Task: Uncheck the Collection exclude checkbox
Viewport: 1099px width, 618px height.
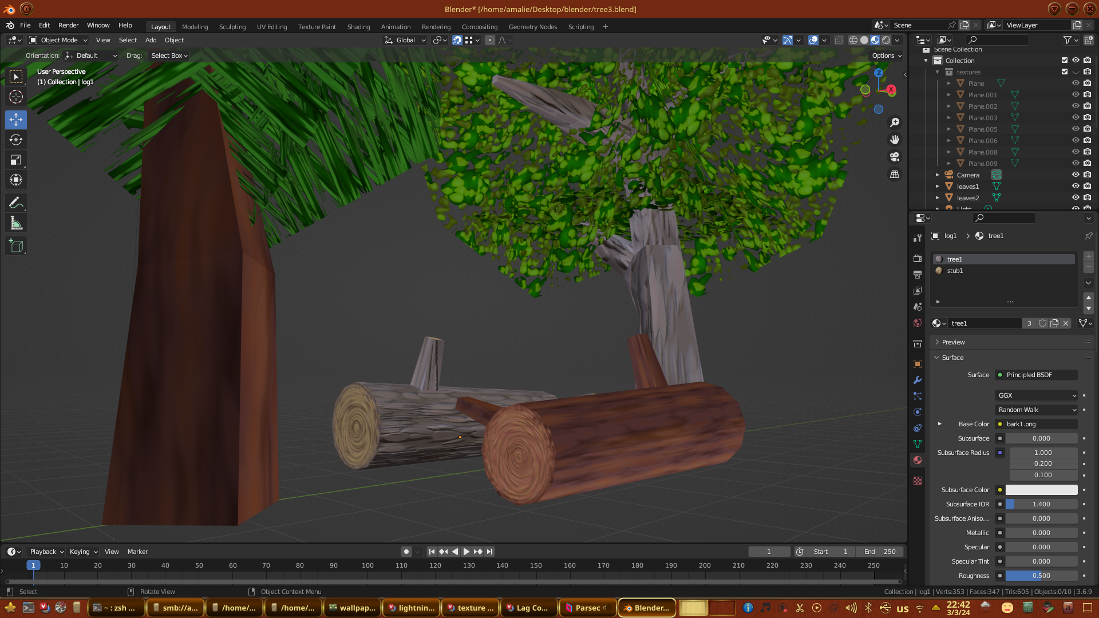Action: pyautogui.click(x=1065, y=61)
